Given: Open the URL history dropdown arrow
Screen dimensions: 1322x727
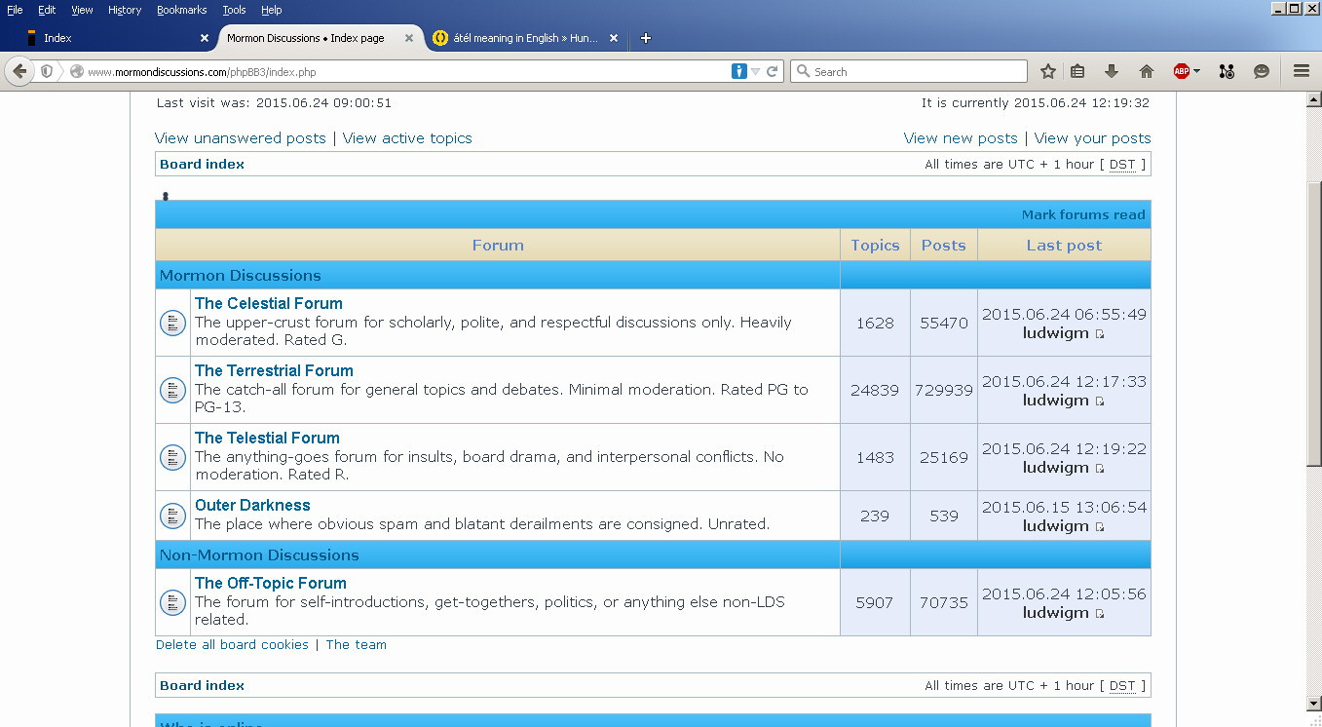Looking at the screenshot, I should [x=755, y=71].
